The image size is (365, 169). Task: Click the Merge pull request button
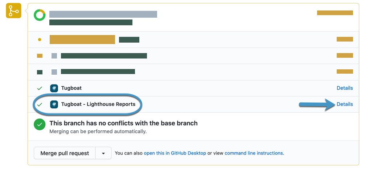(65, 153)
